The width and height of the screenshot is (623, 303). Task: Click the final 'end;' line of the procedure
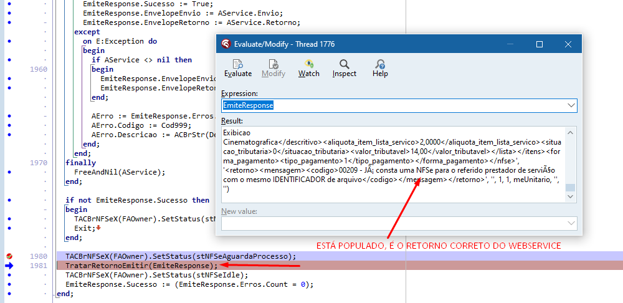click(65, 294)
